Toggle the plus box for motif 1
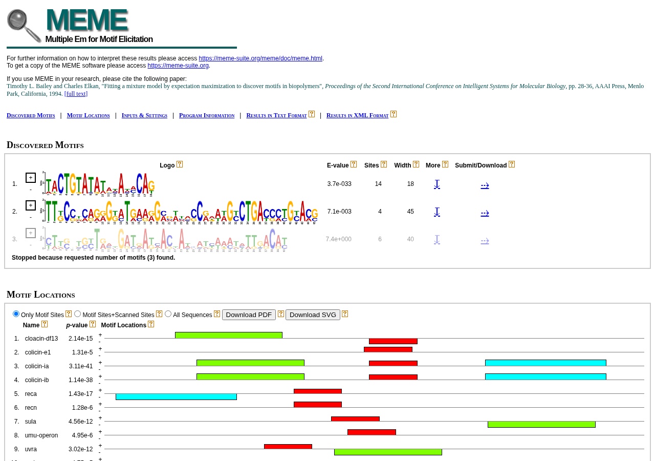The image size is (655, 461). pyautogui.click(x=31, y=178)
